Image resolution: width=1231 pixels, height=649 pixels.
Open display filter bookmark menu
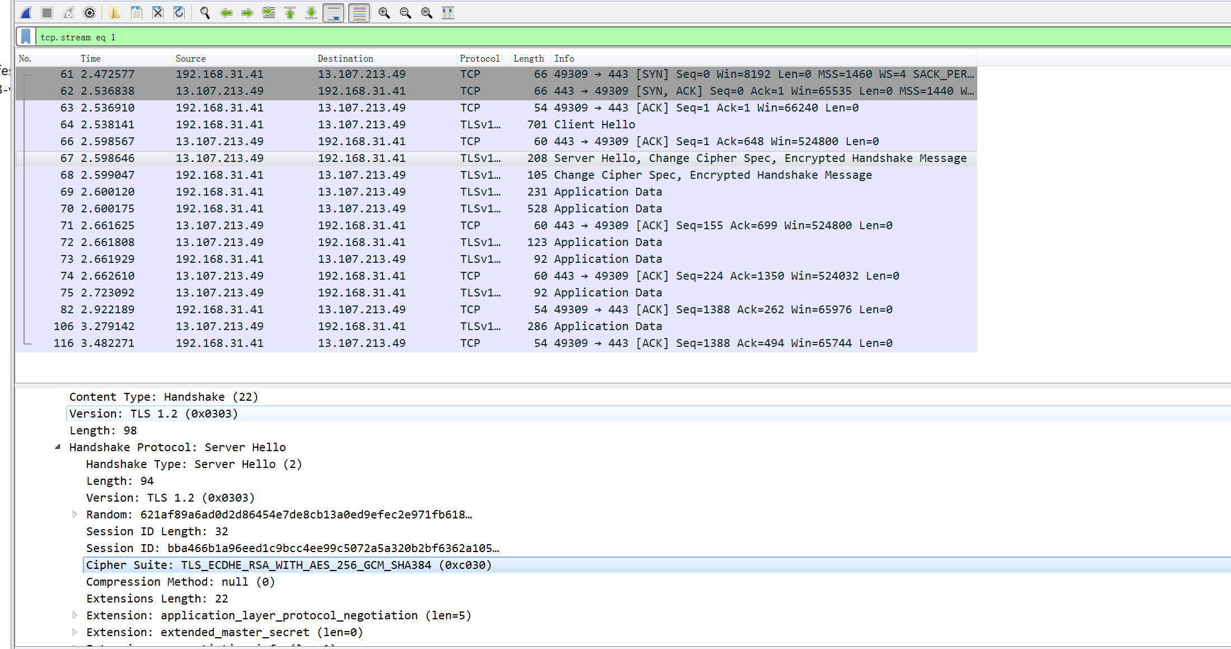(26, 37)
